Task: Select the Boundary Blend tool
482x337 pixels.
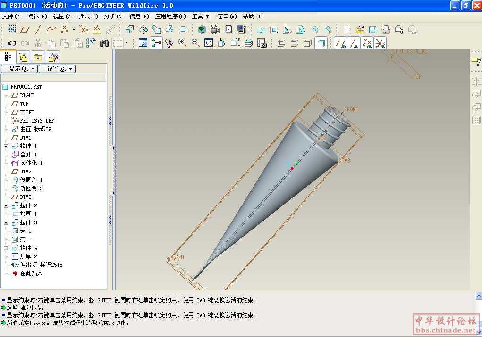Action: point(169,30)
